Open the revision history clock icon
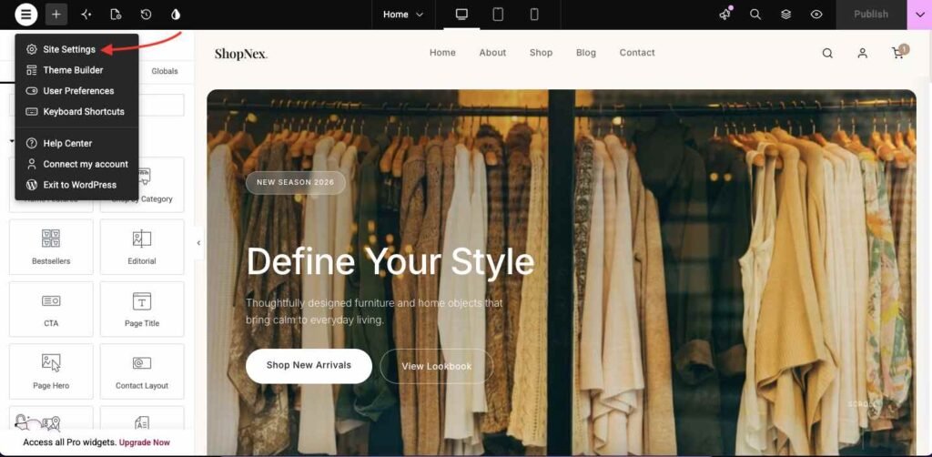The image size is (932, 457). click(x=146, y=15)
